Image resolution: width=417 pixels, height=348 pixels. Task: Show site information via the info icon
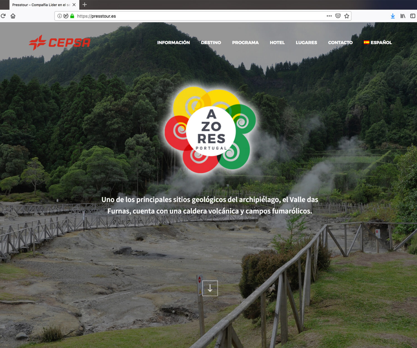[59, 16]
